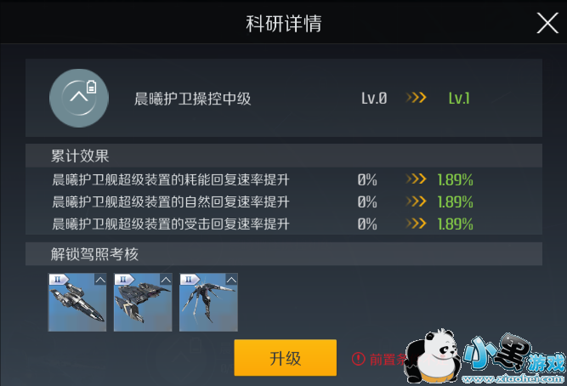
Task: Click the II badge on the first ship
Action: (58, 280)
